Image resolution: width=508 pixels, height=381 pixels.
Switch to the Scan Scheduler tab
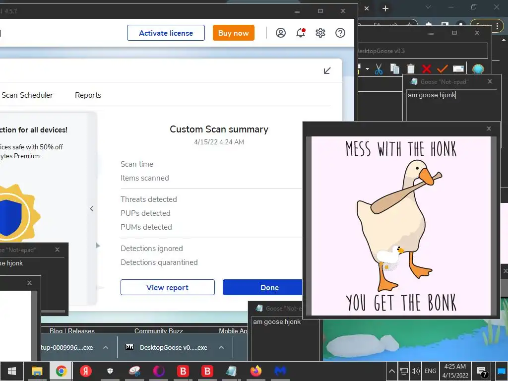coord(27,95)
